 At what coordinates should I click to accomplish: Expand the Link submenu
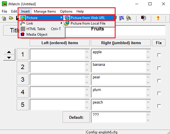41,23
